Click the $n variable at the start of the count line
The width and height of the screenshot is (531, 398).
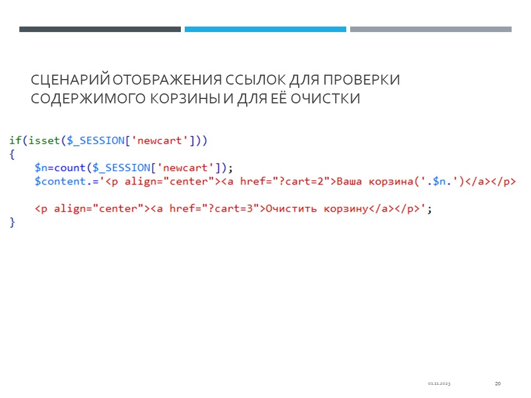point(41,167)
